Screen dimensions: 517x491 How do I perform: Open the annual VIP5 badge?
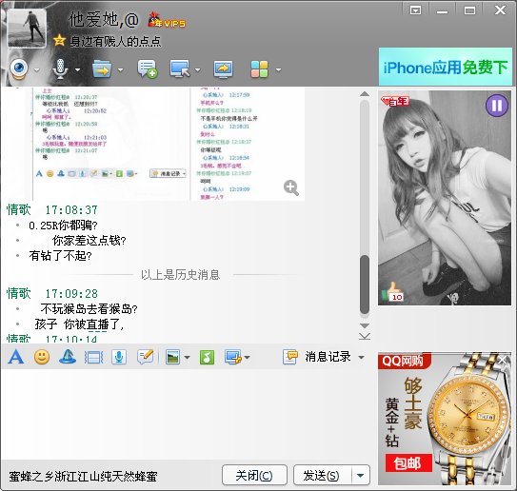point(167,20)
